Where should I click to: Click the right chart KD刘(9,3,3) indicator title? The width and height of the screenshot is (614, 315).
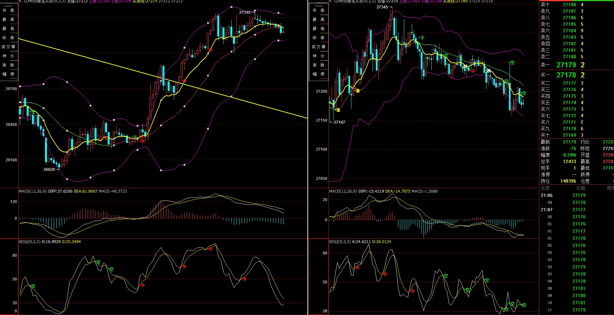click(x=340, y=242)
